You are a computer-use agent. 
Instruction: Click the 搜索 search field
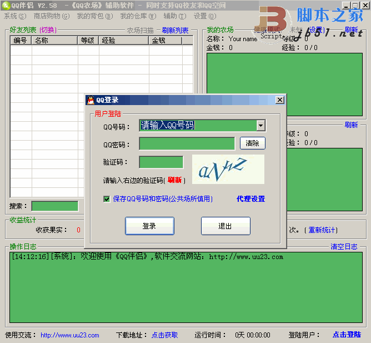click(x=55, y=206)
